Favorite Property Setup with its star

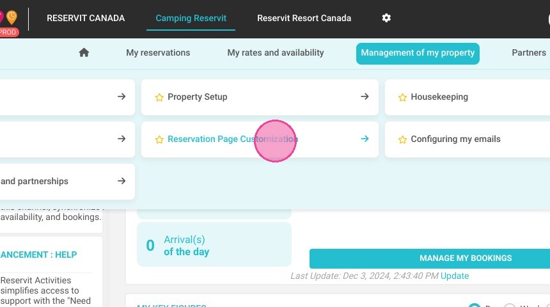159,97
